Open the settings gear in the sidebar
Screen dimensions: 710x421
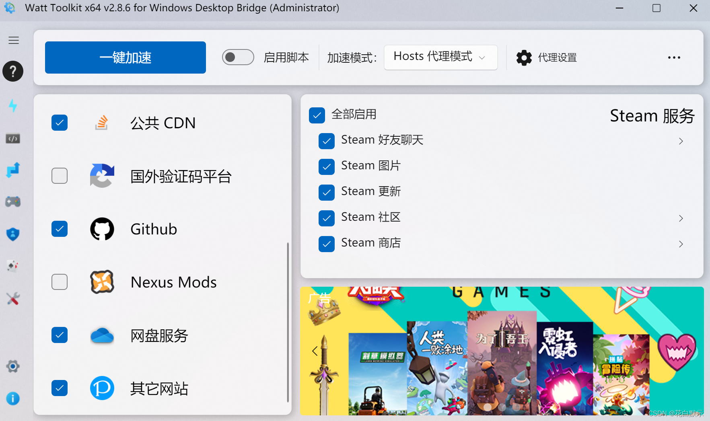tap(13, 366)
